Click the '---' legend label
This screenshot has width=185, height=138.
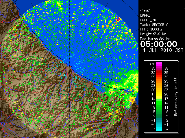(x=165, y=64)
